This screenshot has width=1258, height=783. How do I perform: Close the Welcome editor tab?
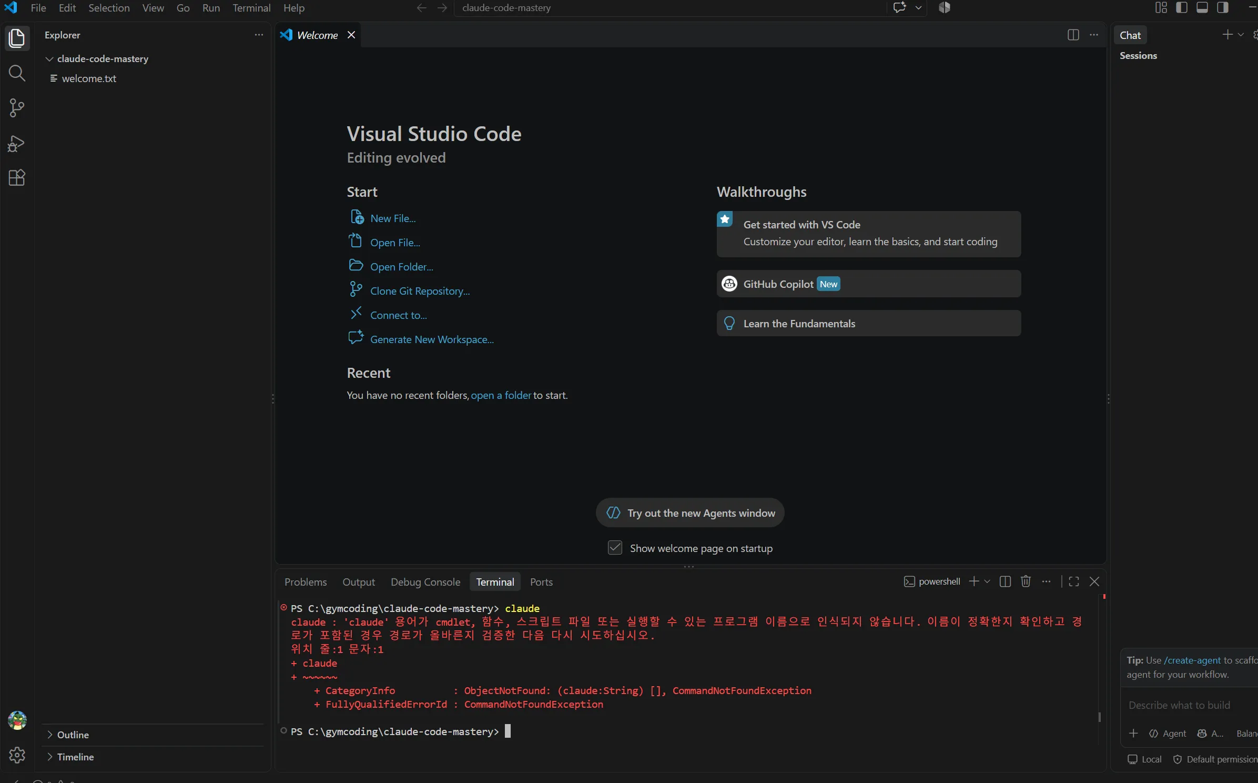(x=351, y=35)
